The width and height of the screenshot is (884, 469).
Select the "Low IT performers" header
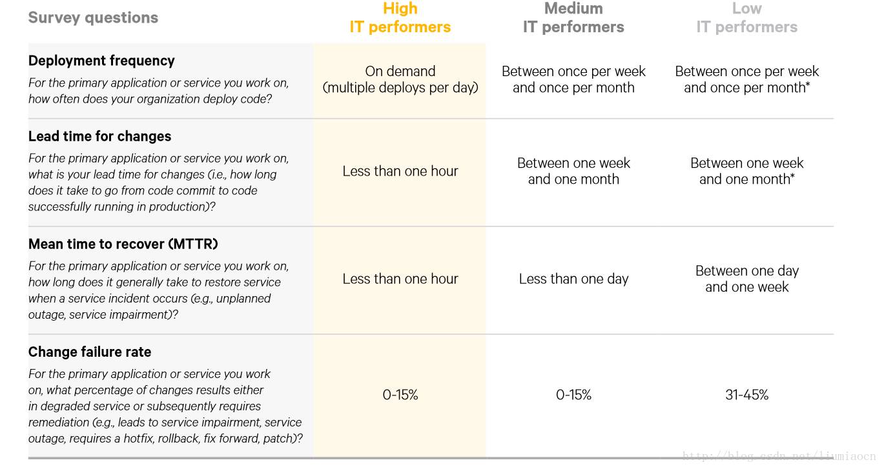(746, 17)
